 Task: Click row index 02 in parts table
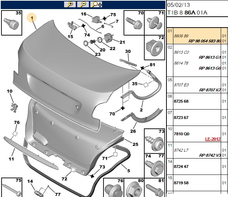[170, 48]
